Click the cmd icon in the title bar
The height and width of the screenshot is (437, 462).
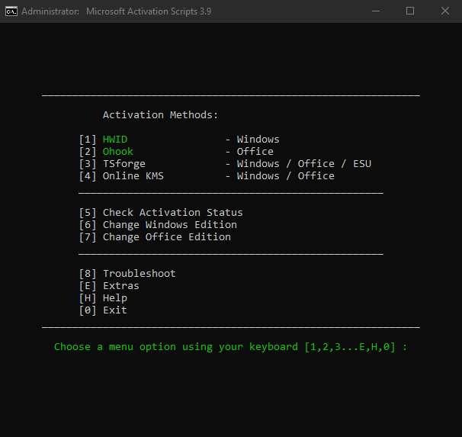[11, 11]
